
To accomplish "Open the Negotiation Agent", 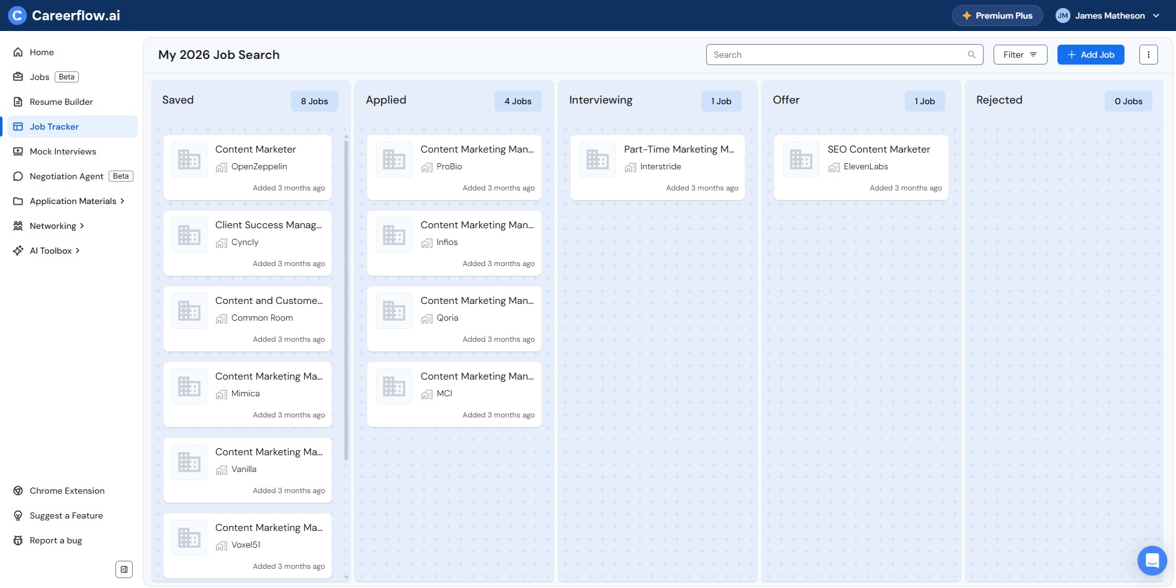I will (19, 176).
